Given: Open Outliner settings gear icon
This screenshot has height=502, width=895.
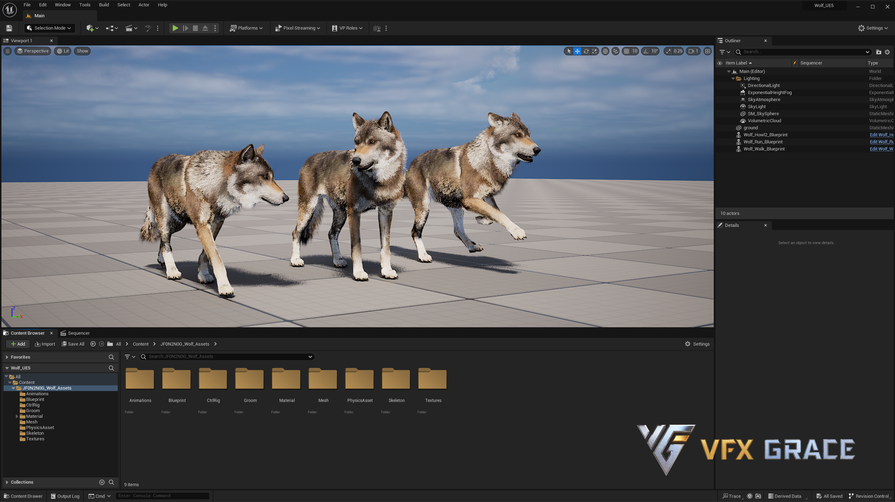Looking at the screenshot, I should [888, 52].
